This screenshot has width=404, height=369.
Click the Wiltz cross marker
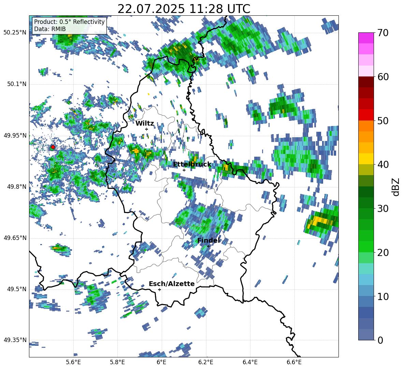(147, 129)
